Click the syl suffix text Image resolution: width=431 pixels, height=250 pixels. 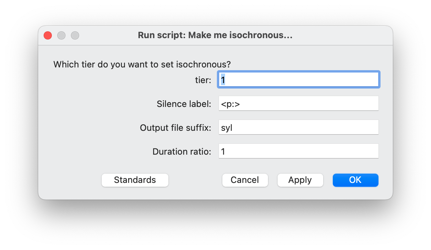click(227, 127)
